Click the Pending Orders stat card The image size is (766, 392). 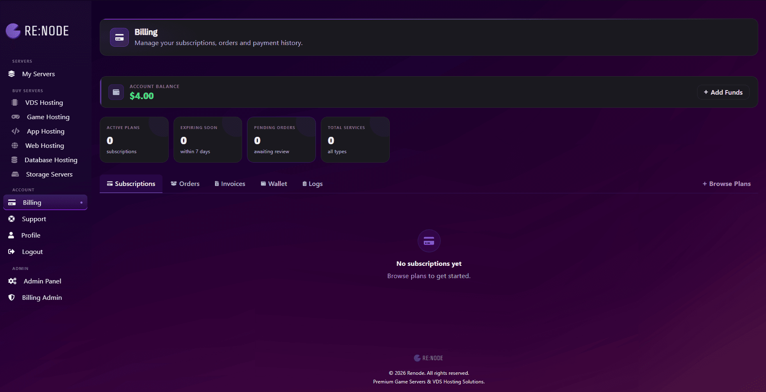tap(281, 140)
